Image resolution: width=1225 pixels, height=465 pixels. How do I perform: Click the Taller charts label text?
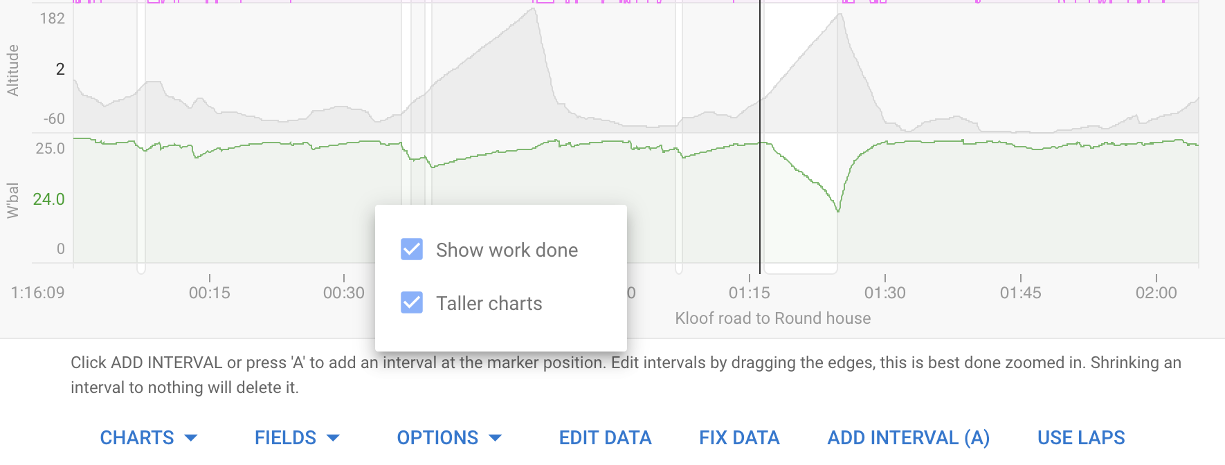(x=489, y=303)
